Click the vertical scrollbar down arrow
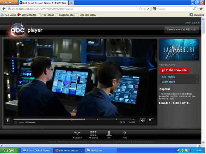Screen dimensions: 206x154 click(x=204, y=143)
